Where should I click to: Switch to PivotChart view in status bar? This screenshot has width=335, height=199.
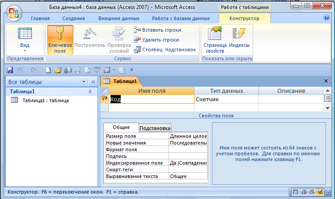coord(312,192)
